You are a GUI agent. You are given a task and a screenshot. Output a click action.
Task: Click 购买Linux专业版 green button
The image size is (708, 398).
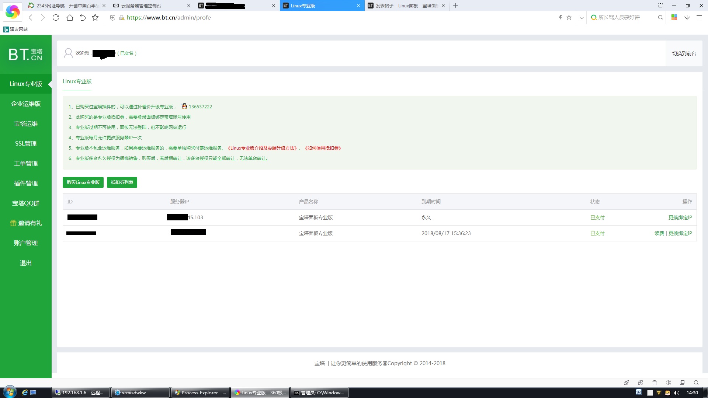click(83, 182)
